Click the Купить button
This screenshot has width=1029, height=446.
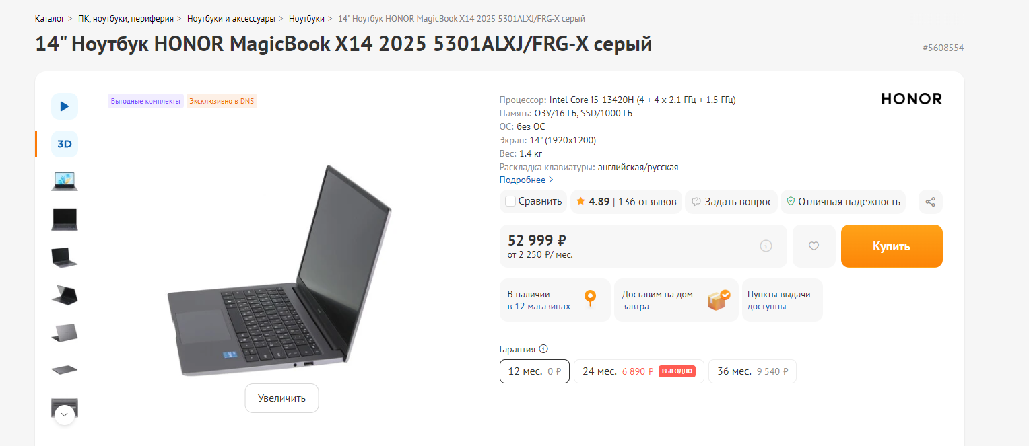pyautogui.click(x=892, y=246)
